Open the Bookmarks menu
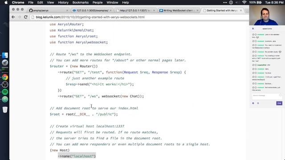285x160 pixels. (x=80, y=3)
